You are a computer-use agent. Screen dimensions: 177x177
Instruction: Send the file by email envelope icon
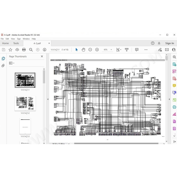pos(167,50)
